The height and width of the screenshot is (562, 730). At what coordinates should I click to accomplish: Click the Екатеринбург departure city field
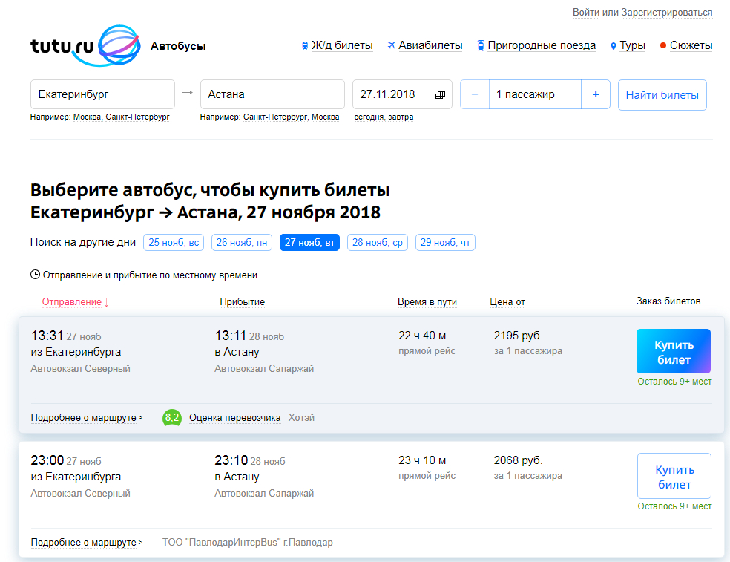(102, 94)
